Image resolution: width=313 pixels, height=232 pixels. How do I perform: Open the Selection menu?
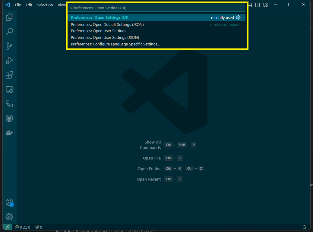pyautogui.click(x=45, y=5)
